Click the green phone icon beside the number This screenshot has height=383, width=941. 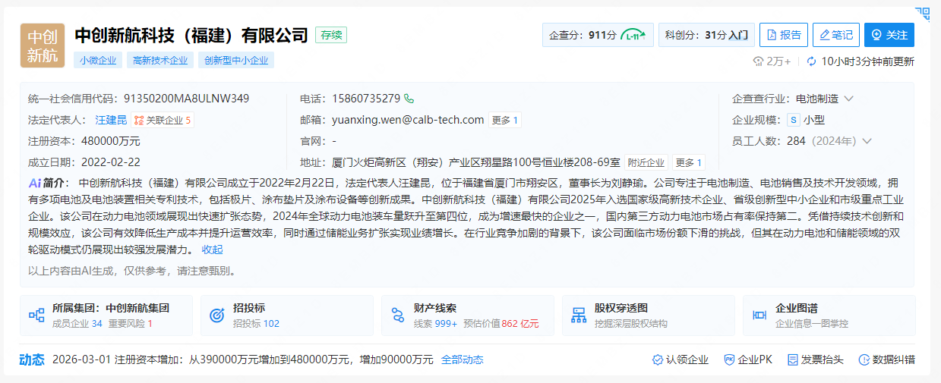coord(409,99)
